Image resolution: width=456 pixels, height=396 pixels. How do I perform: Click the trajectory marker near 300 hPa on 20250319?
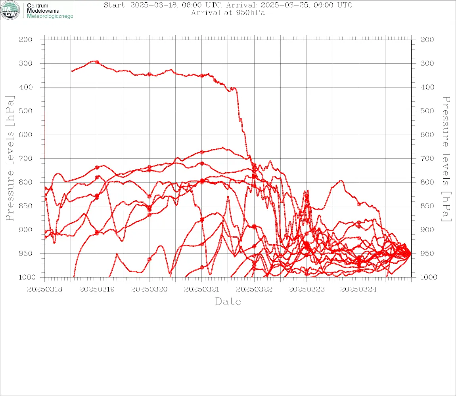[x=97, y=62]
